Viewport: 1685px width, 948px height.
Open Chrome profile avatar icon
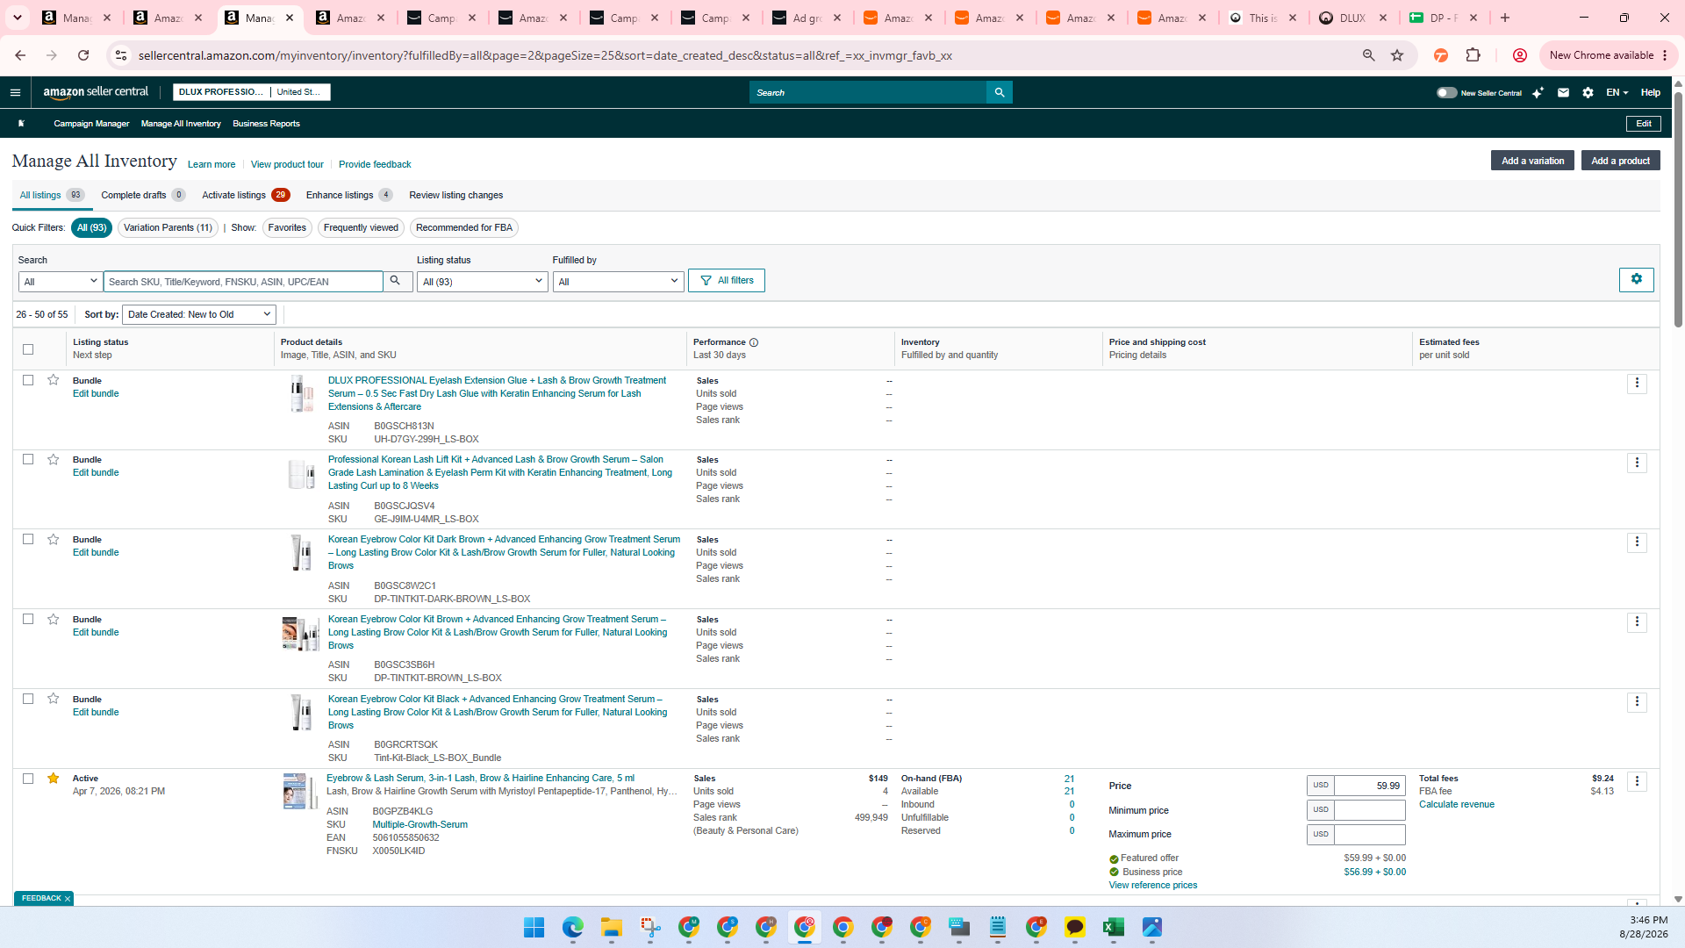(x=1519, y=55)
